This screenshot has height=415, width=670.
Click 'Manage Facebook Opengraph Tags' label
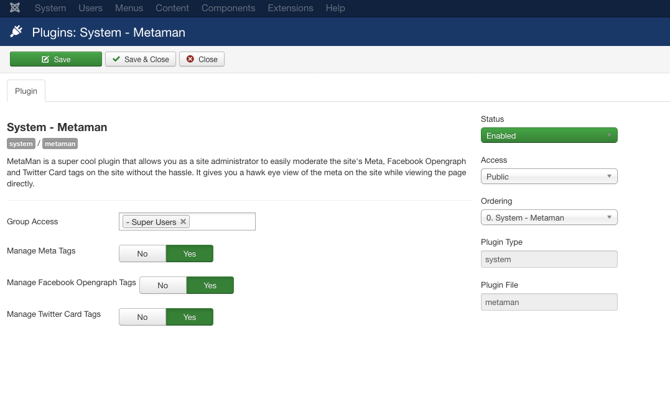coord(72,282)
